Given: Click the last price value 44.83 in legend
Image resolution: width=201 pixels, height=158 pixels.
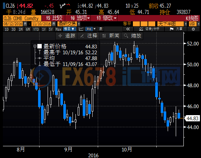Looking at the screenshot, I should click(x=91, y=47).
